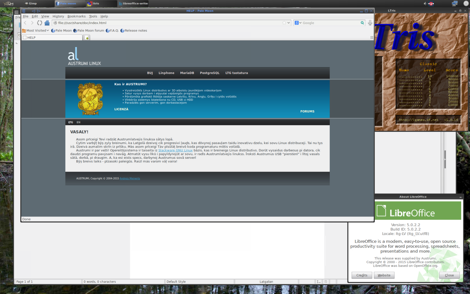The height and width of the screenshot is (294, 470).
Task: Open the F.A.Q. bookmark
Action: 112,31
